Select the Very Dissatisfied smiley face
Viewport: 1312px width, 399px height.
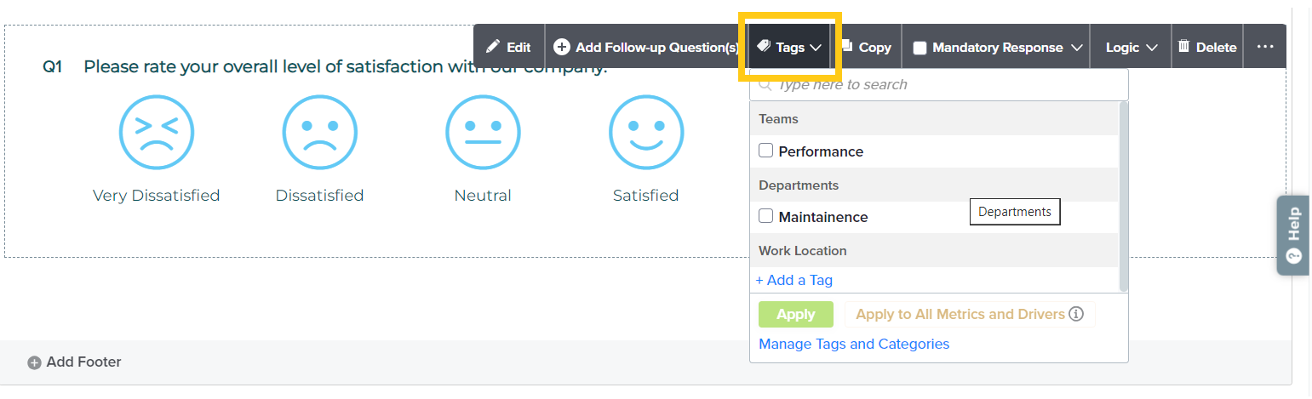point(156,131)
